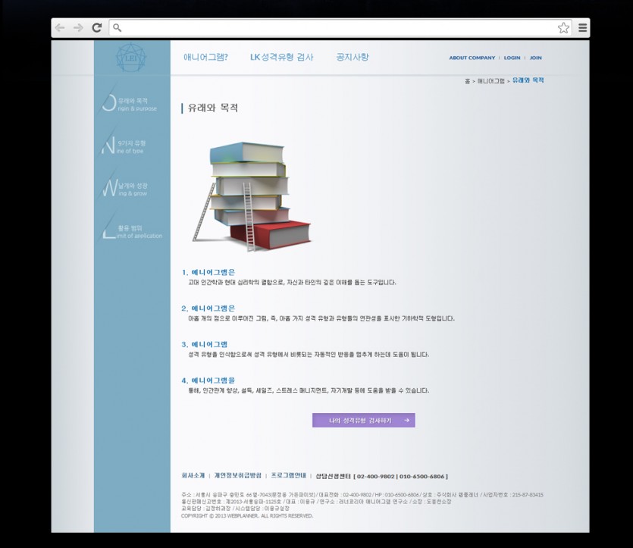This screenshot has height=548, width=633.
Task: Click the 개인정보취급방침 footer link
Action: tap(237, 476)
